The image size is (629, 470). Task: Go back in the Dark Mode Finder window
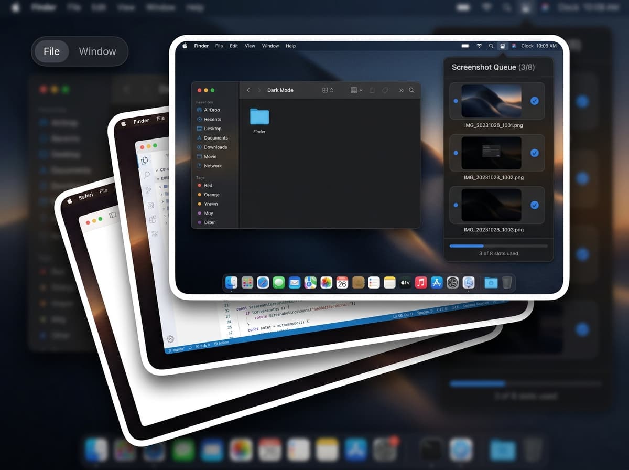248,90
